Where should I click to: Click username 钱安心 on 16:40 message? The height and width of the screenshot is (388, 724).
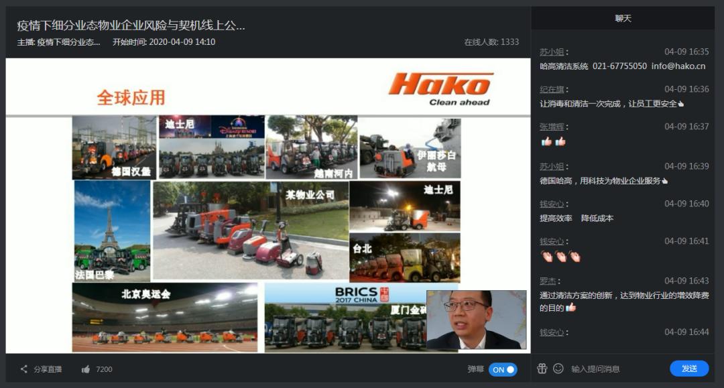click(x=552, y=204)
